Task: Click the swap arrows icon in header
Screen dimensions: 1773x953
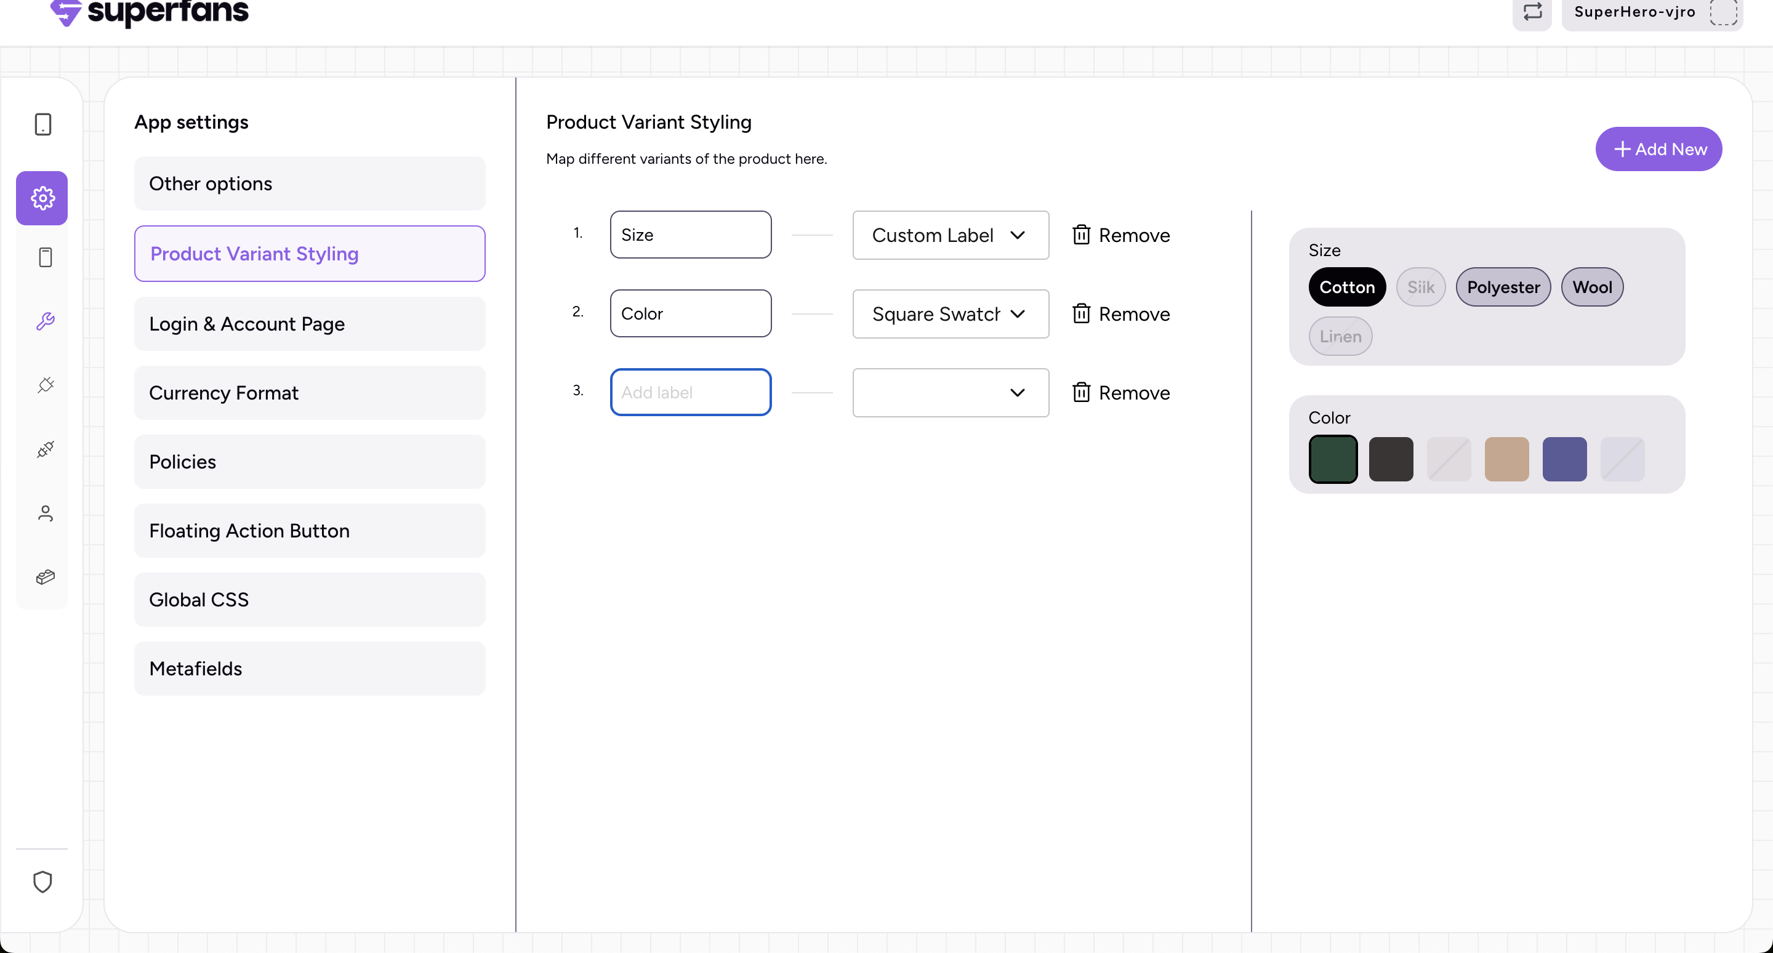Action: tap(1532, 12)
